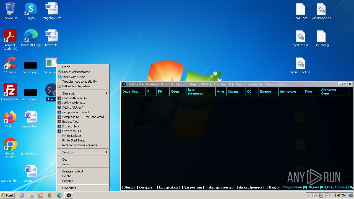This screenshot has height=199, width=354.
Task: Choose Pin to Taskbar
Action: coord(83,136)
